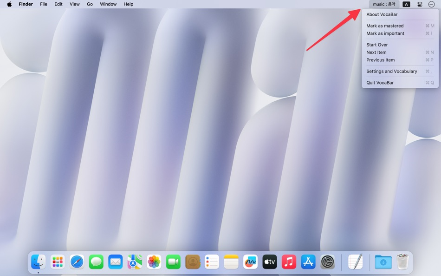Choose About VocaBar
The image size is (441, 276).
(x=400, y=14)
